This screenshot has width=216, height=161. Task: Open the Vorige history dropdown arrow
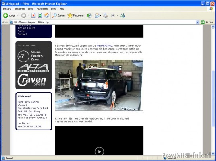pyautogui.click(x=18, y=15)
